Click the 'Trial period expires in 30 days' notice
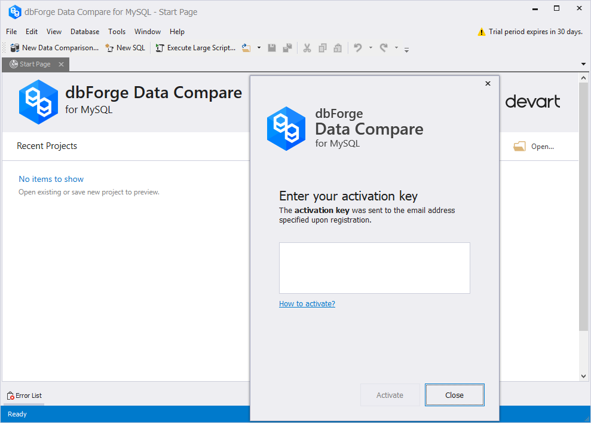 click(535, 32)
